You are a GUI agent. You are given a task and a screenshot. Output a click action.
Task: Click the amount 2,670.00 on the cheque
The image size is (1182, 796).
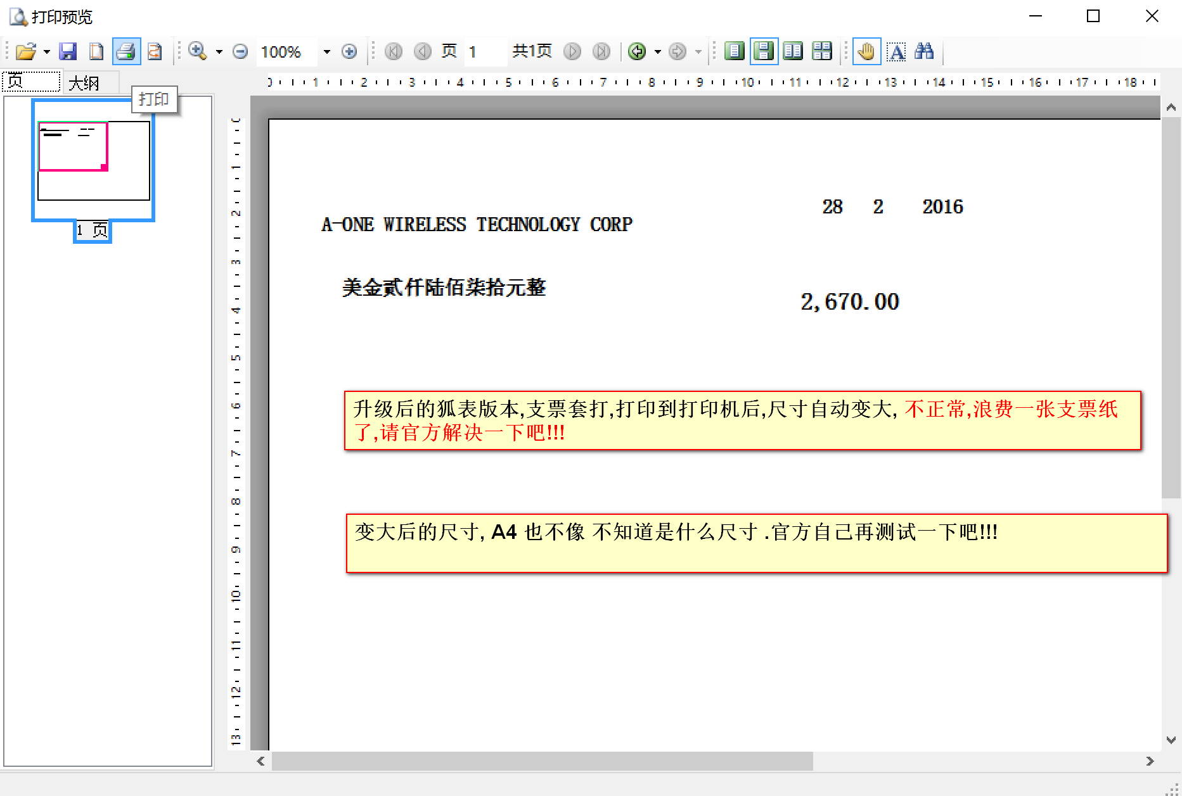coord(850,302)
